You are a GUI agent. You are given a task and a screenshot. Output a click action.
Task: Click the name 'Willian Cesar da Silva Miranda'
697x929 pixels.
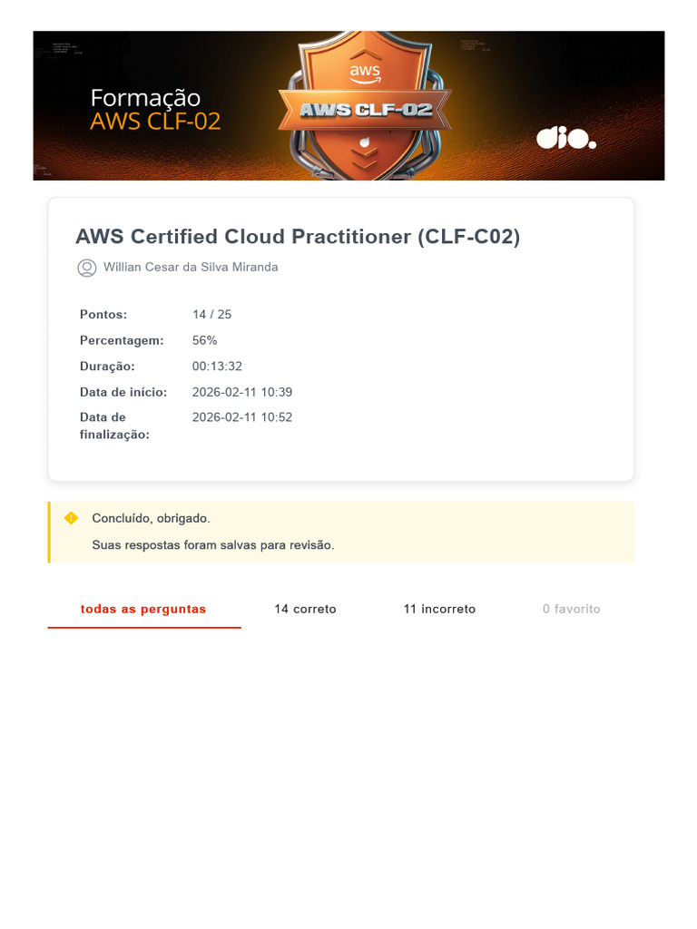[191, 268]
